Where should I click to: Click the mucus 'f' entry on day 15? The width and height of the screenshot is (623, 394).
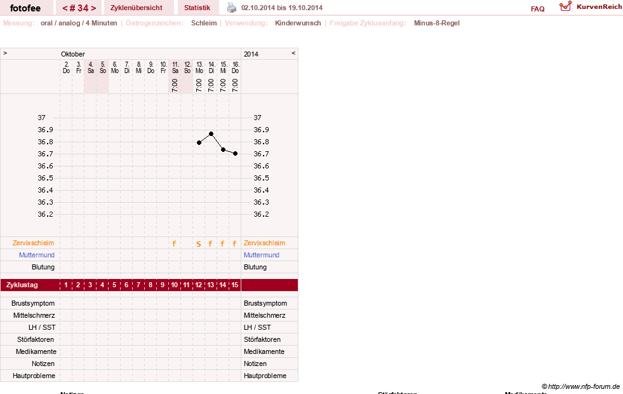click(234, 244)
